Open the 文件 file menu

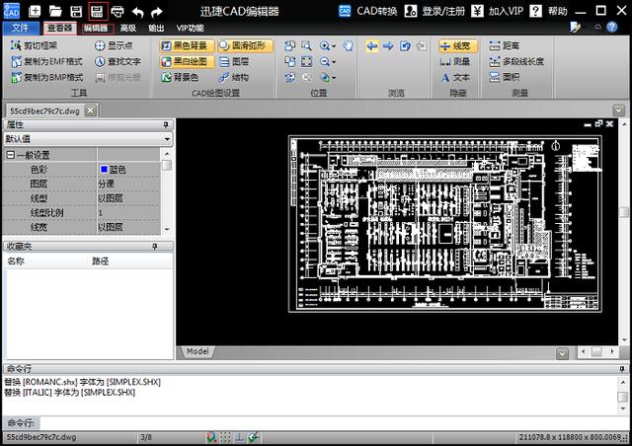pos(21,28)
